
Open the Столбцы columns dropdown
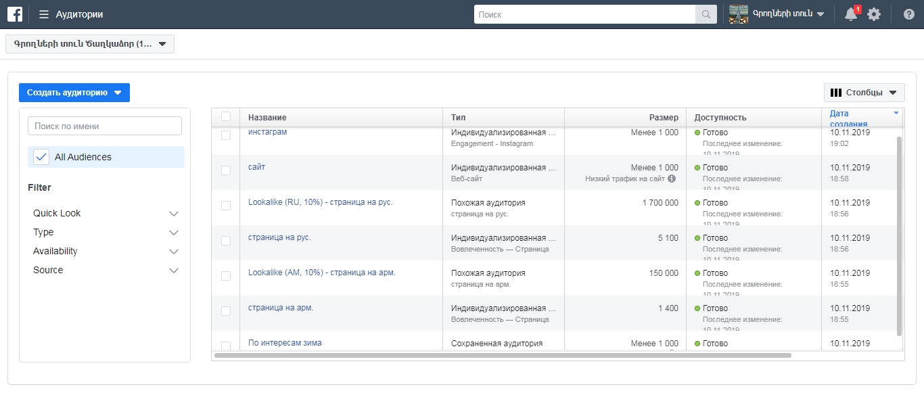pyautogui.click(x=864, y=93)
